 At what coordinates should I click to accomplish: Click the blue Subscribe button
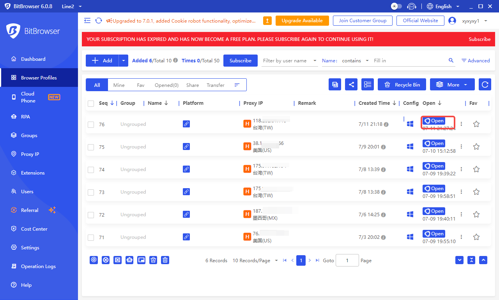241,60
